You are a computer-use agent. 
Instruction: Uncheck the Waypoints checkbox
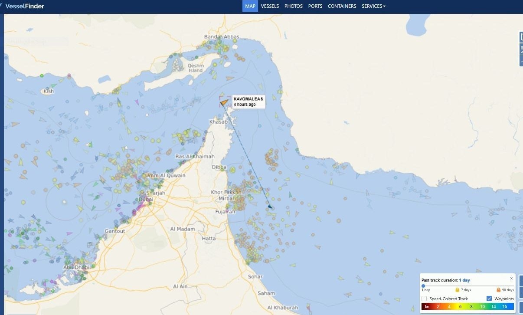489,299
